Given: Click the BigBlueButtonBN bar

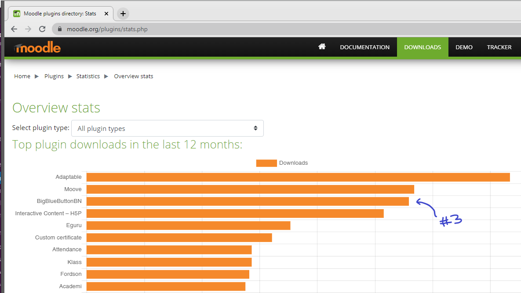Looking at the screenshot, I should [248, 202].
